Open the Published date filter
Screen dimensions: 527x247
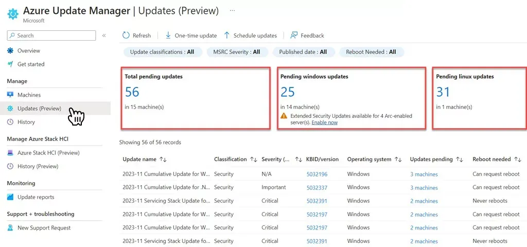coord(303,52)
